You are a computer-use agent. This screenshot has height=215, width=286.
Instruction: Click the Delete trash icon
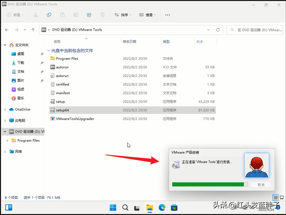click(103, 15)
